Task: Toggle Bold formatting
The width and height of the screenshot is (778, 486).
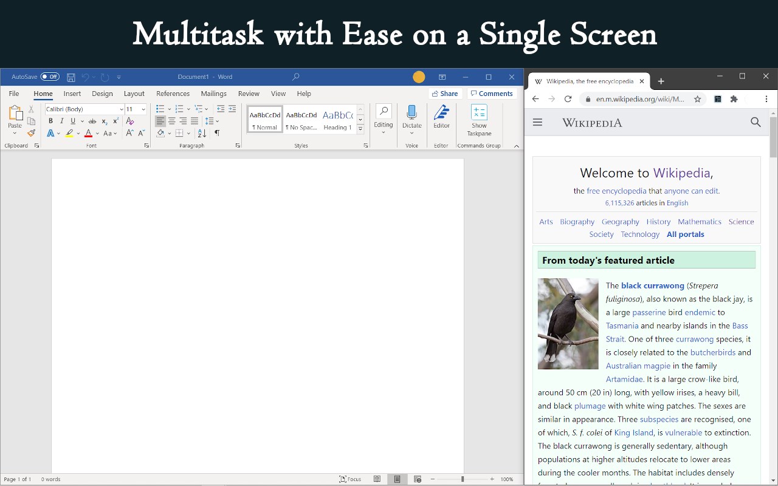Action: pyautogui.click(x=50, y=121)
